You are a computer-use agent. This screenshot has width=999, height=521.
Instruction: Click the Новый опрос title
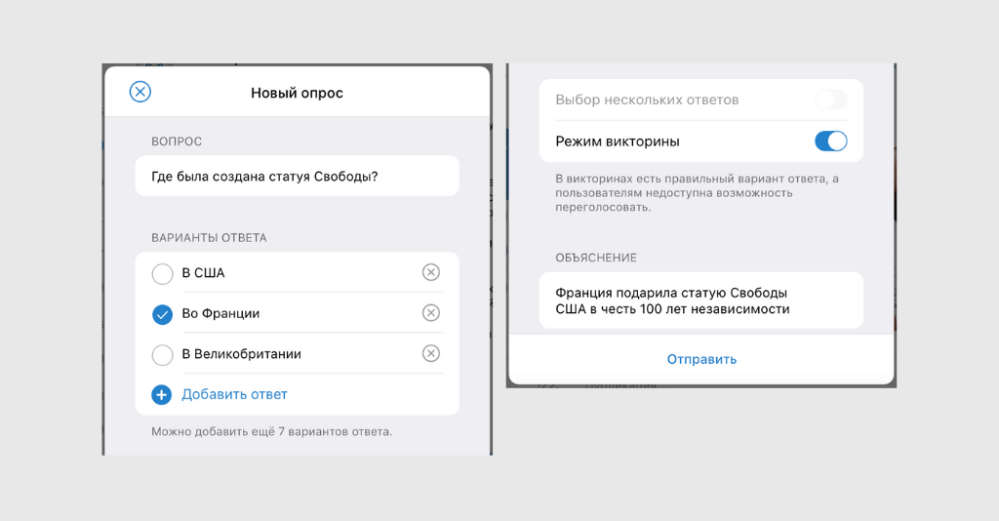click(x=297, y=93)
